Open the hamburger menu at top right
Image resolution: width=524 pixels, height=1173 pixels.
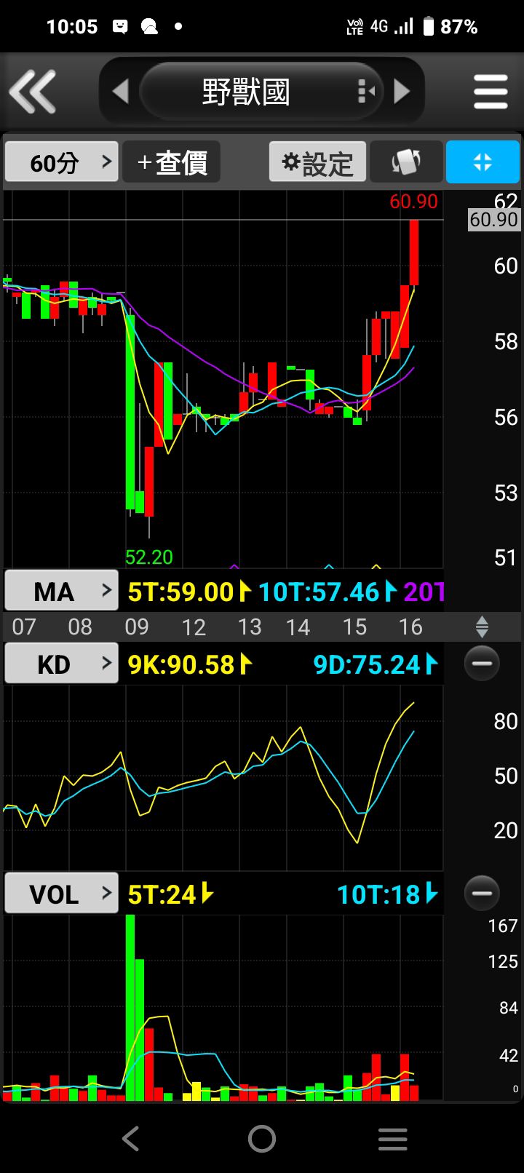[x=491, y=92]
